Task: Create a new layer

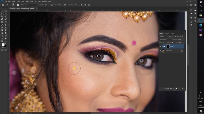Action: pos(179,89)
